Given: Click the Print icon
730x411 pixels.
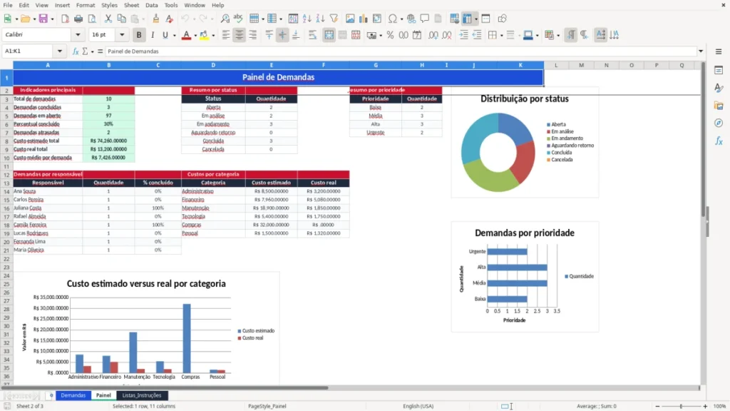Looking at the screenshot, I should [x=78, y=19].
